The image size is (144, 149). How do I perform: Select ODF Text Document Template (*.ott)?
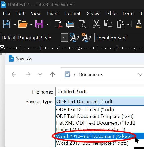[x=100, y=116]
